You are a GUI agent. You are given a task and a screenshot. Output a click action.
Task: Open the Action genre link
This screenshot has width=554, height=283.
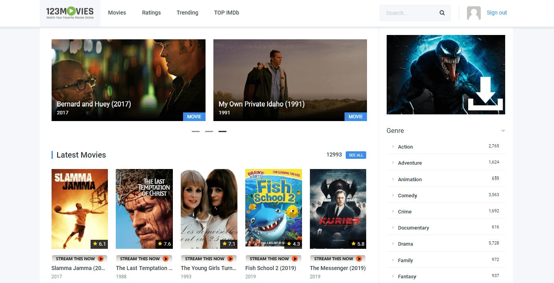(x=405, y=147)
